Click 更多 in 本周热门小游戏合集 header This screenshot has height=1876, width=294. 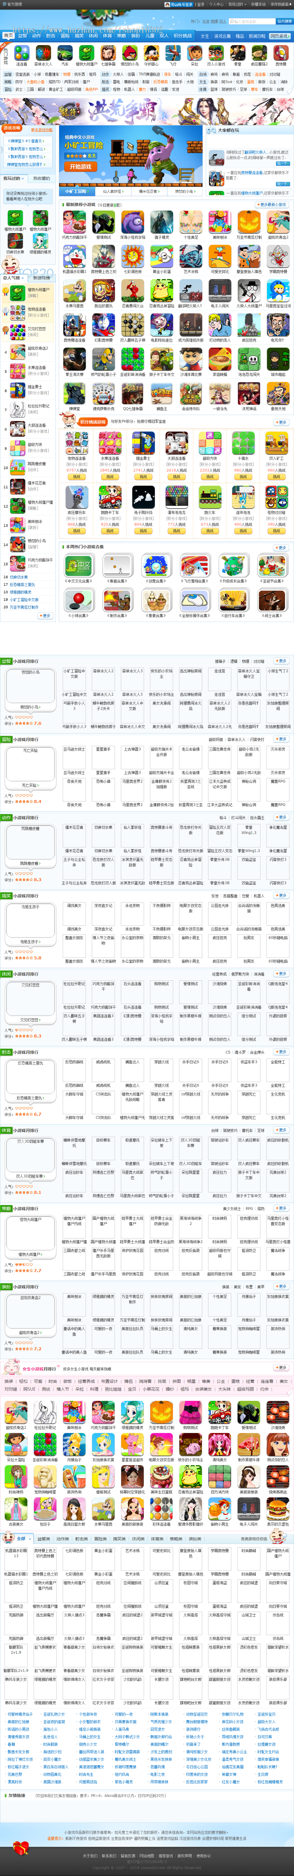pos(282,547)
